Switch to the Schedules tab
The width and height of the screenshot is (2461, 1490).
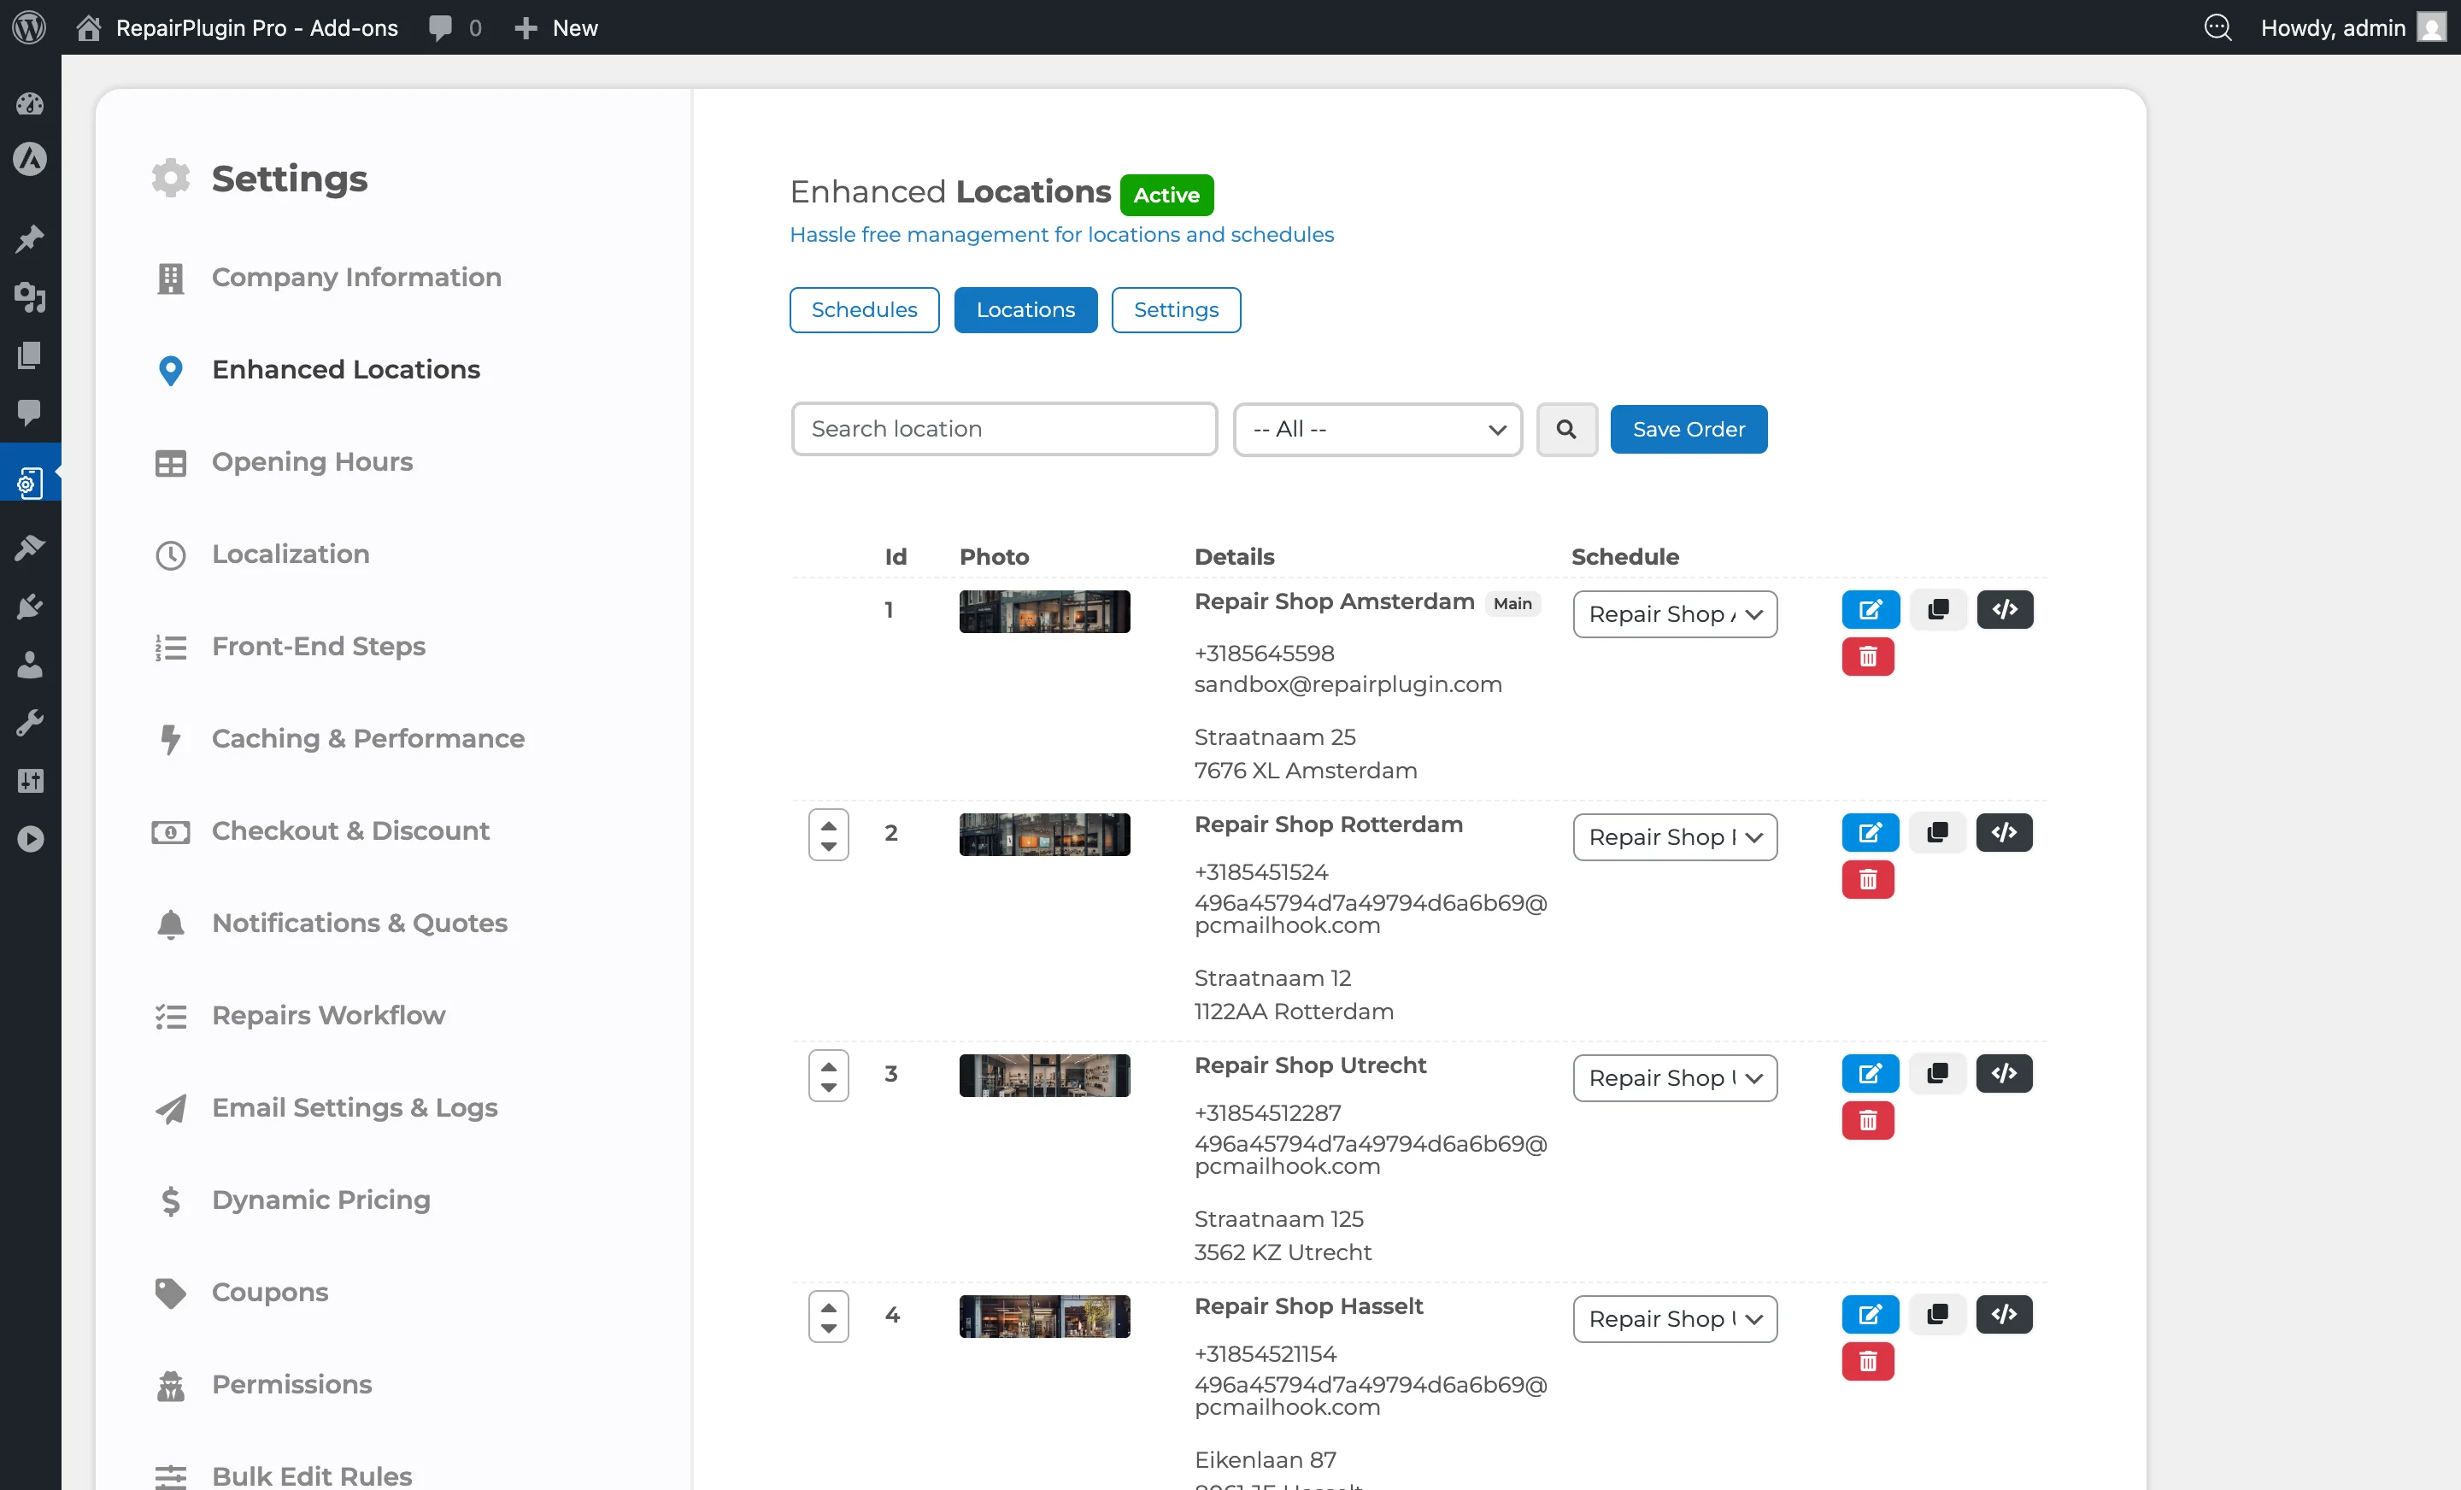click(863, 309)
